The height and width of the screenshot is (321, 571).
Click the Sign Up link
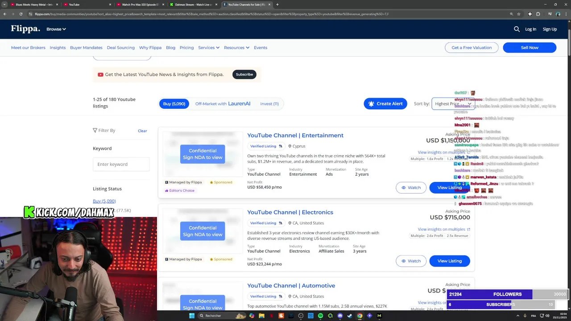pos(550,29)
